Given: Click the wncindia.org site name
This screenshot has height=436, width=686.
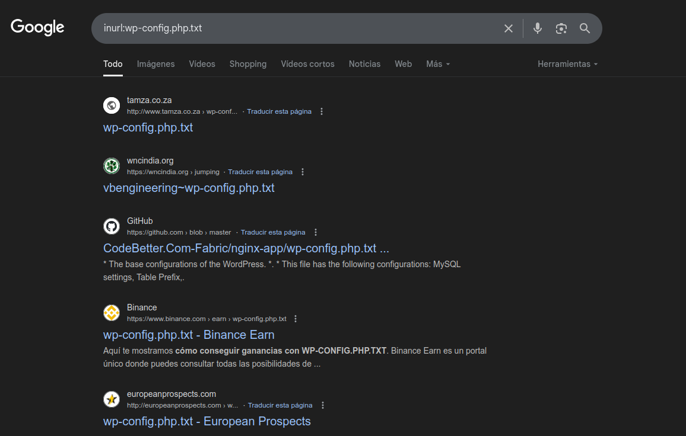Looking at the screenshot, I should point(150,161).
